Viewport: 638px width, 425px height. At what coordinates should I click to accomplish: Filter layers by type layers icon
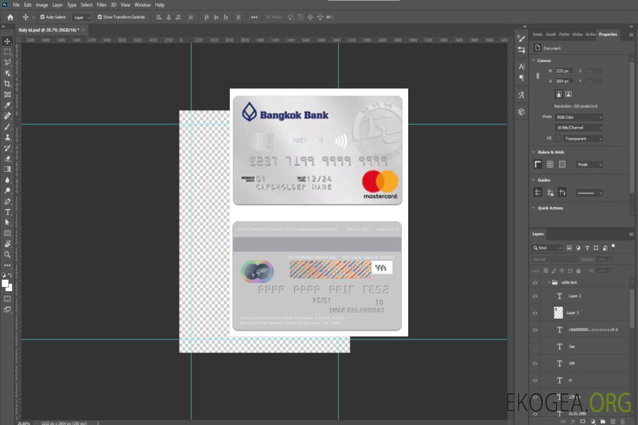coord(587,248)
